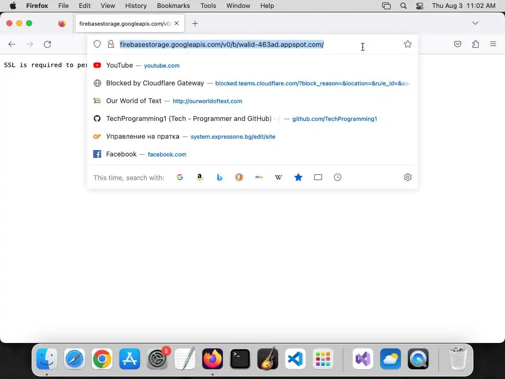Open the TechProgramming1 GitHub suggestion
Viewport: 505px width, 379px height.
[x=252, y=118]
